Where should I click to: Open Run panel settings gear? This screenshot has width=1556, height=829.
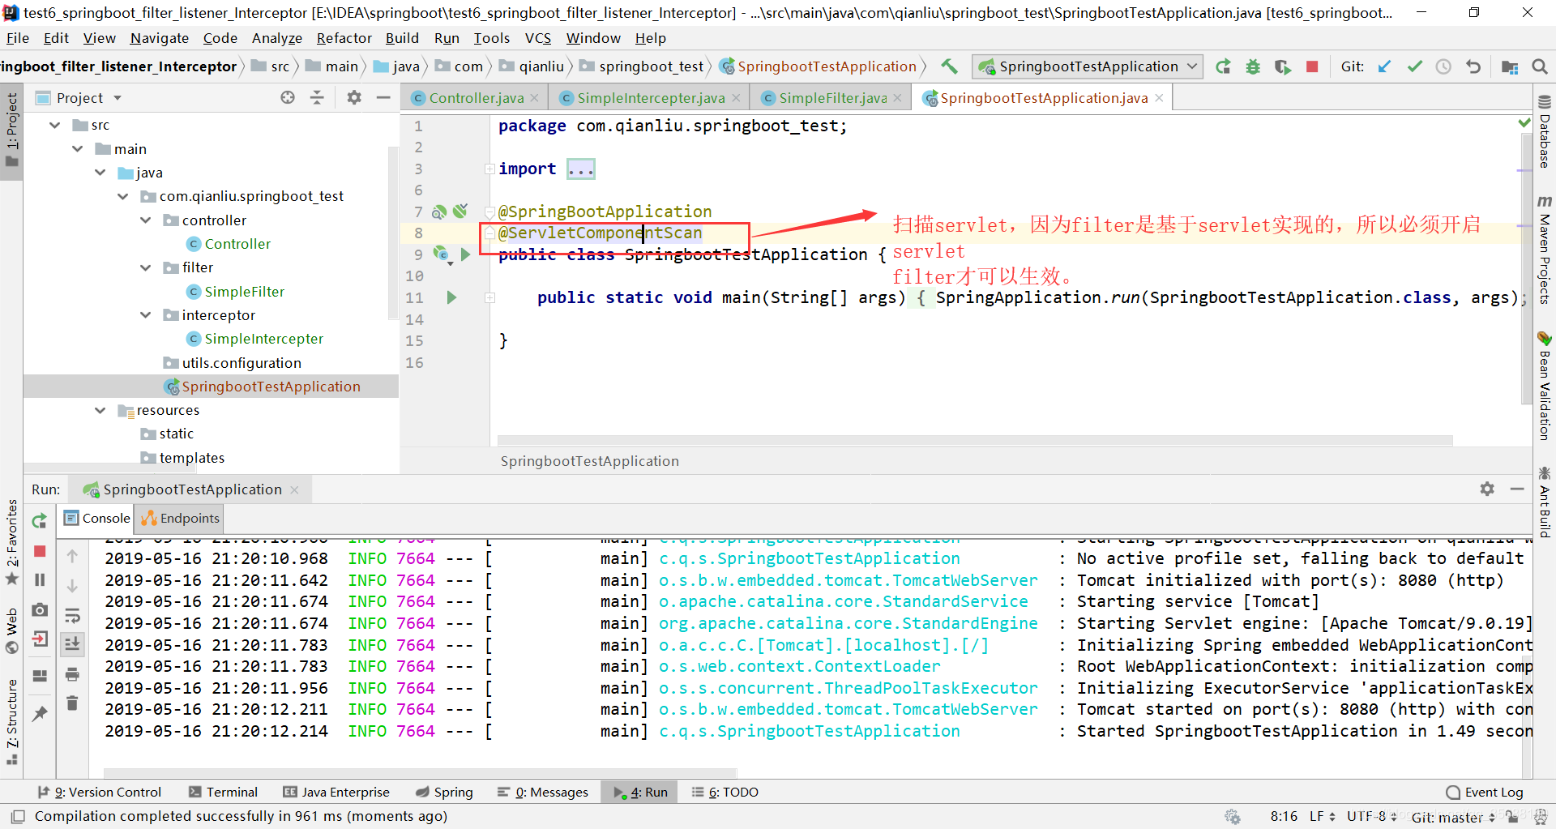click(1487, 489)
